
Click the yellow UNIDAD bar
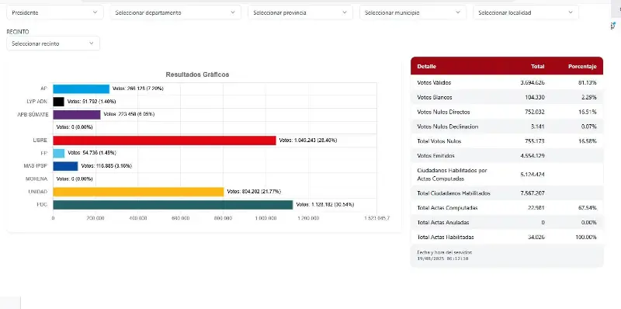click(x=138, y=192)
